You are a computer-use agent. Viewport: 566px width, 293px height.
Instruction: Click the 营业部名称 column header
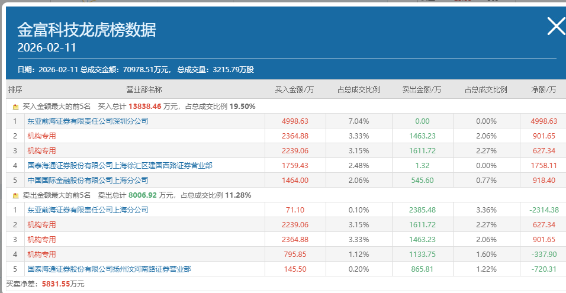click(x=144, y=89)
